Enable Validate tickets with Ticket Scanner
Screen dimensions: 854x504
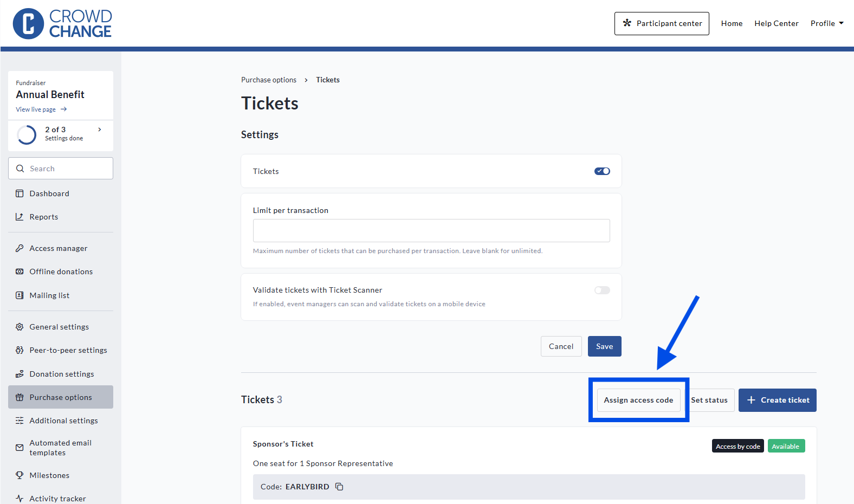click(602, 290)
